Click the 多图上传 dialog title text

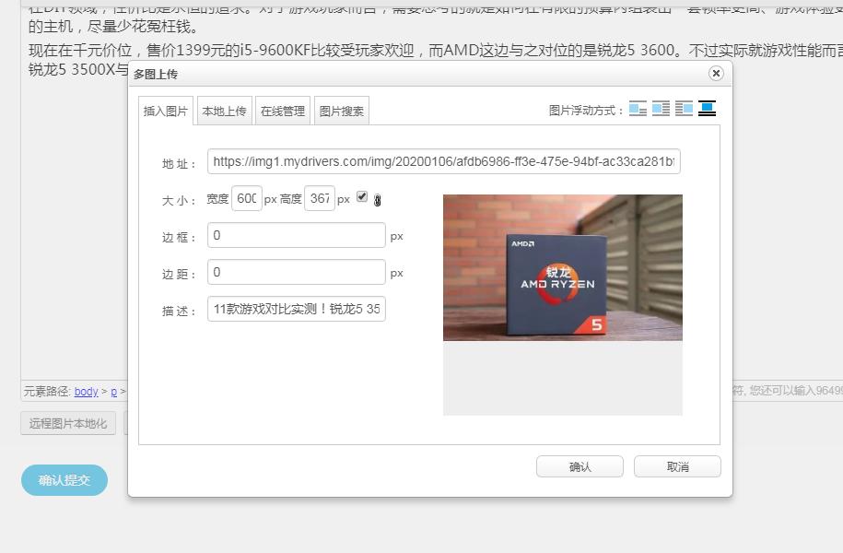pyautogui.click(x=156, y=75)
